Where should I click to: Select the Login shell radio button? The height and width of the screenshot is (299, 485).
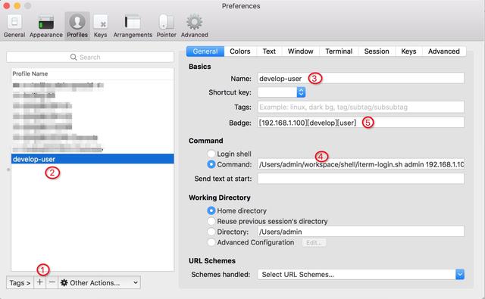pos(211,154)
